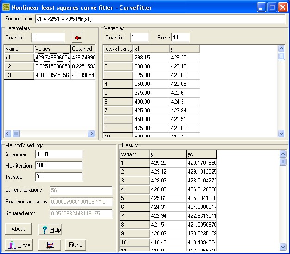This screenshot has width=290, height=254.
Task: Click the red arrow button beside Quantity
Action: click(77, 37)
